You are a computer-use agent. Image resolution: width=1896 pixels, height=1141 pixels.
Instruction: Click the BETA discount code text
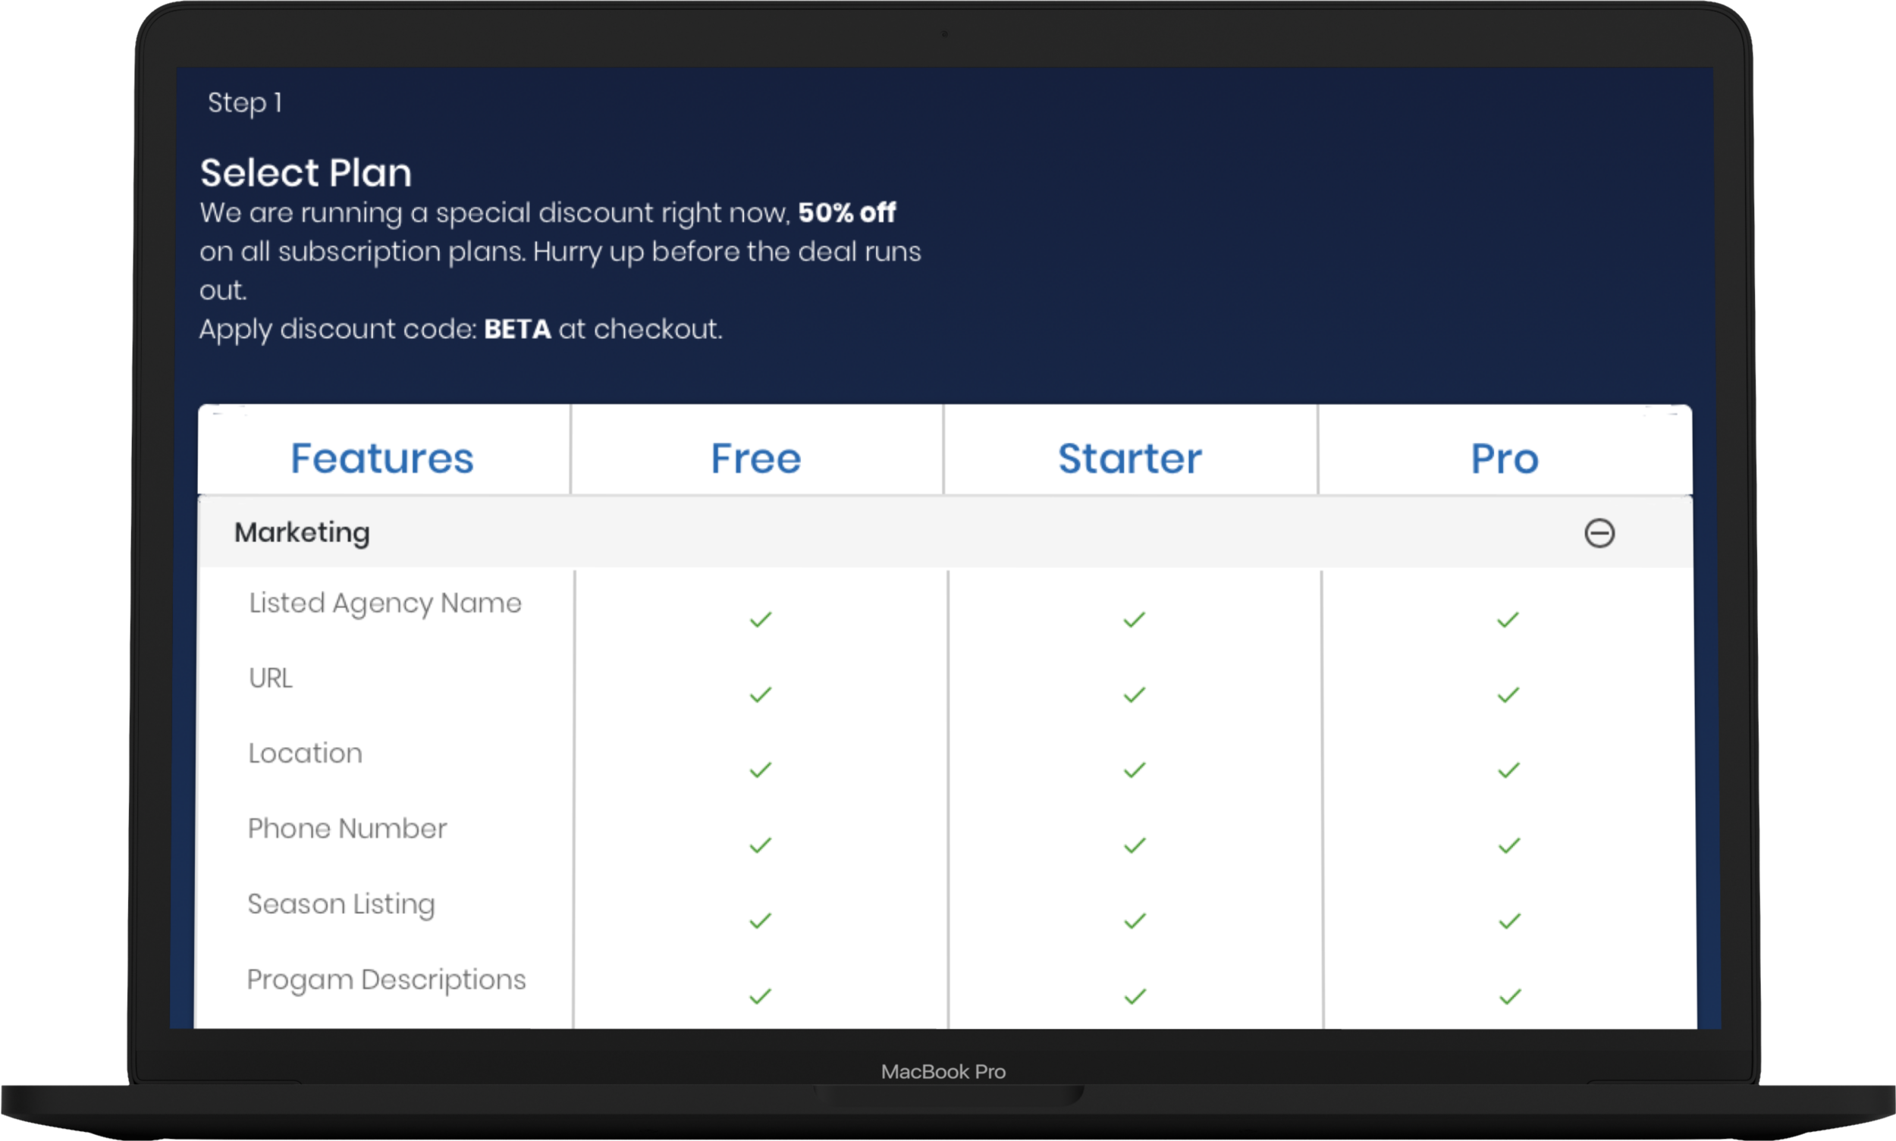(517, 329)
